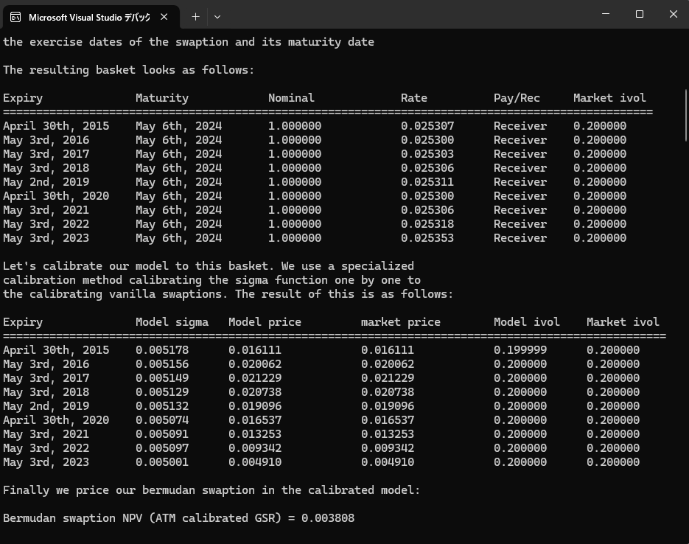Viewport: 689px width, 544px height.
Task: Close the Microsoft Visual Studio debug tab
Action: point(164,17)
